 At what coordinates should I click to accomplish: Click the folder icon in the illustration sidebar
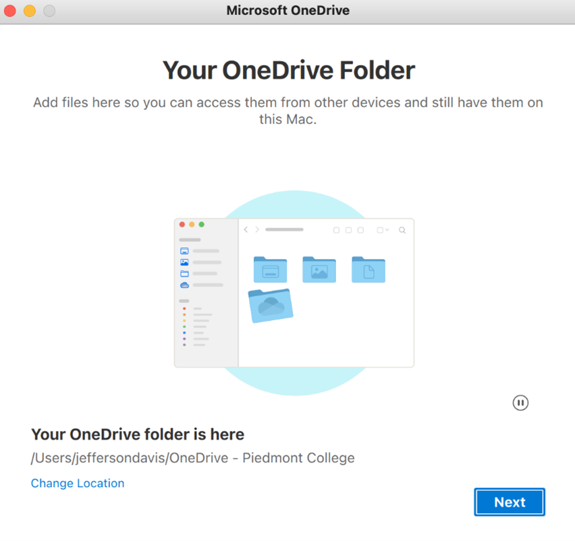click(184, 272)
